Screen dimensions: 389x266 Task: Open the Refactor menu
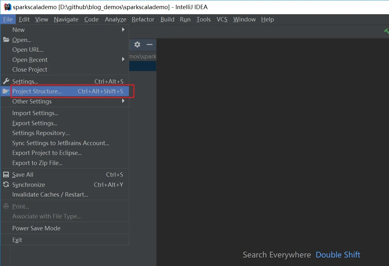(143, 19)
